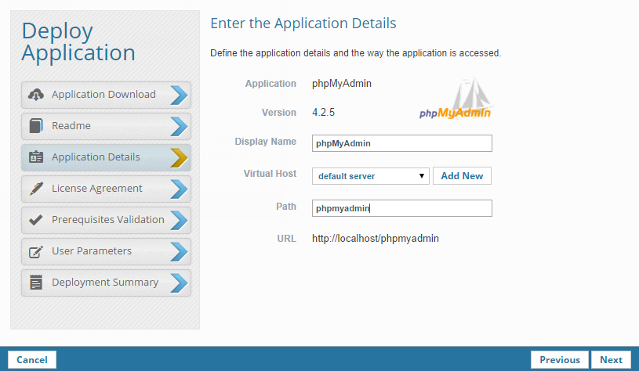639x371 pixels.
Task: Click the Readme book icon
Action: [35, 126]
